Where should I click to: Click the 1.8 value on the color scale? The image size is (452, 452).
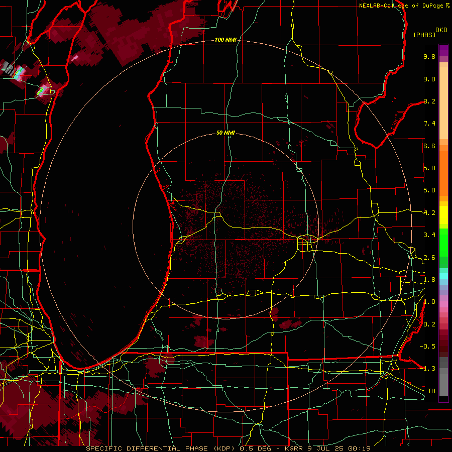coord(429,280)
